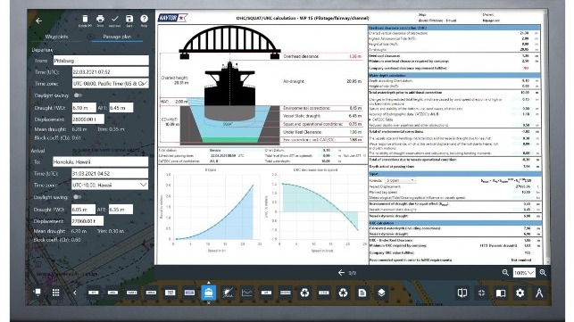The width and height of the screenshot is (574, 322).
Task: Switch to the Waypoints tab
Action: point(56,37)
